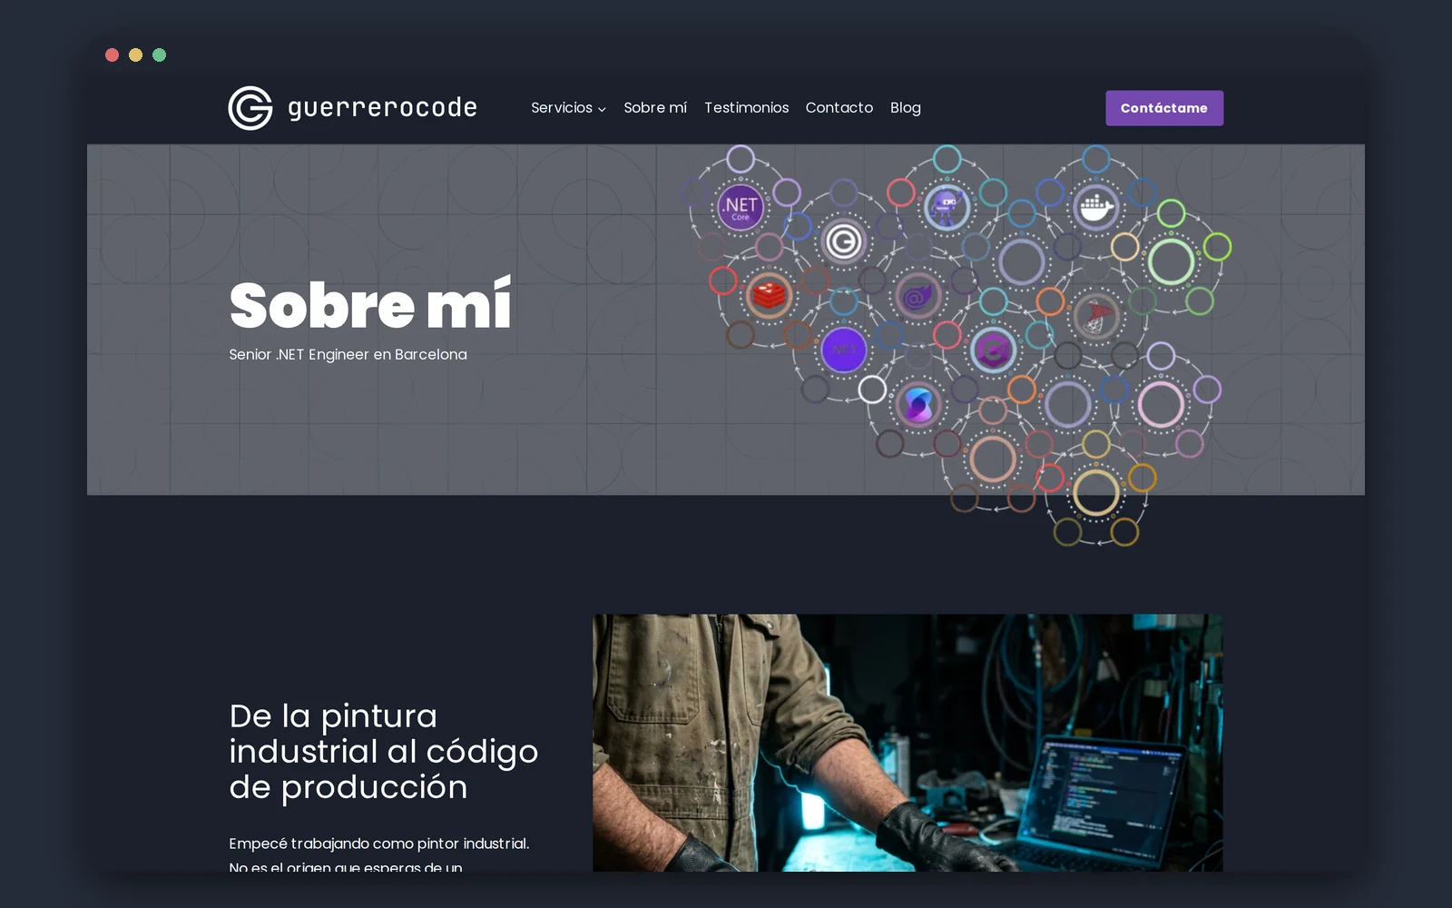The width and height of the screenshot is (1452, 908).
Task: Navigate to the Blog section
Action: pyautogui.click(x=906, y=108)
